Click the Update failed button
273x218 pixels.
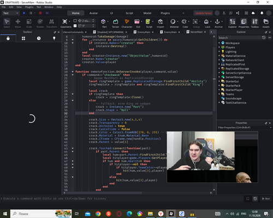(203, 13)
